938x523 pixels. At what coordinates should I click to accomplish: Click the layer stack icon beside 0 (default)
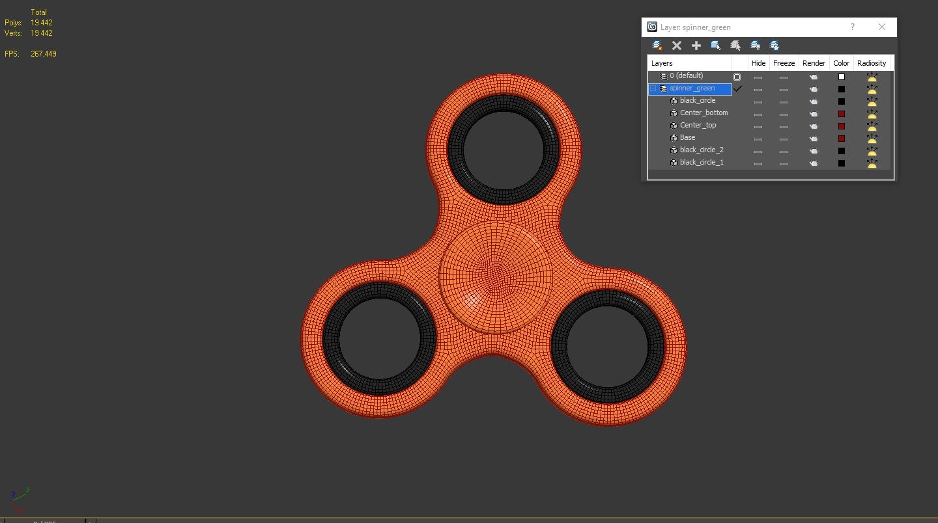click(x=662, y=75)
